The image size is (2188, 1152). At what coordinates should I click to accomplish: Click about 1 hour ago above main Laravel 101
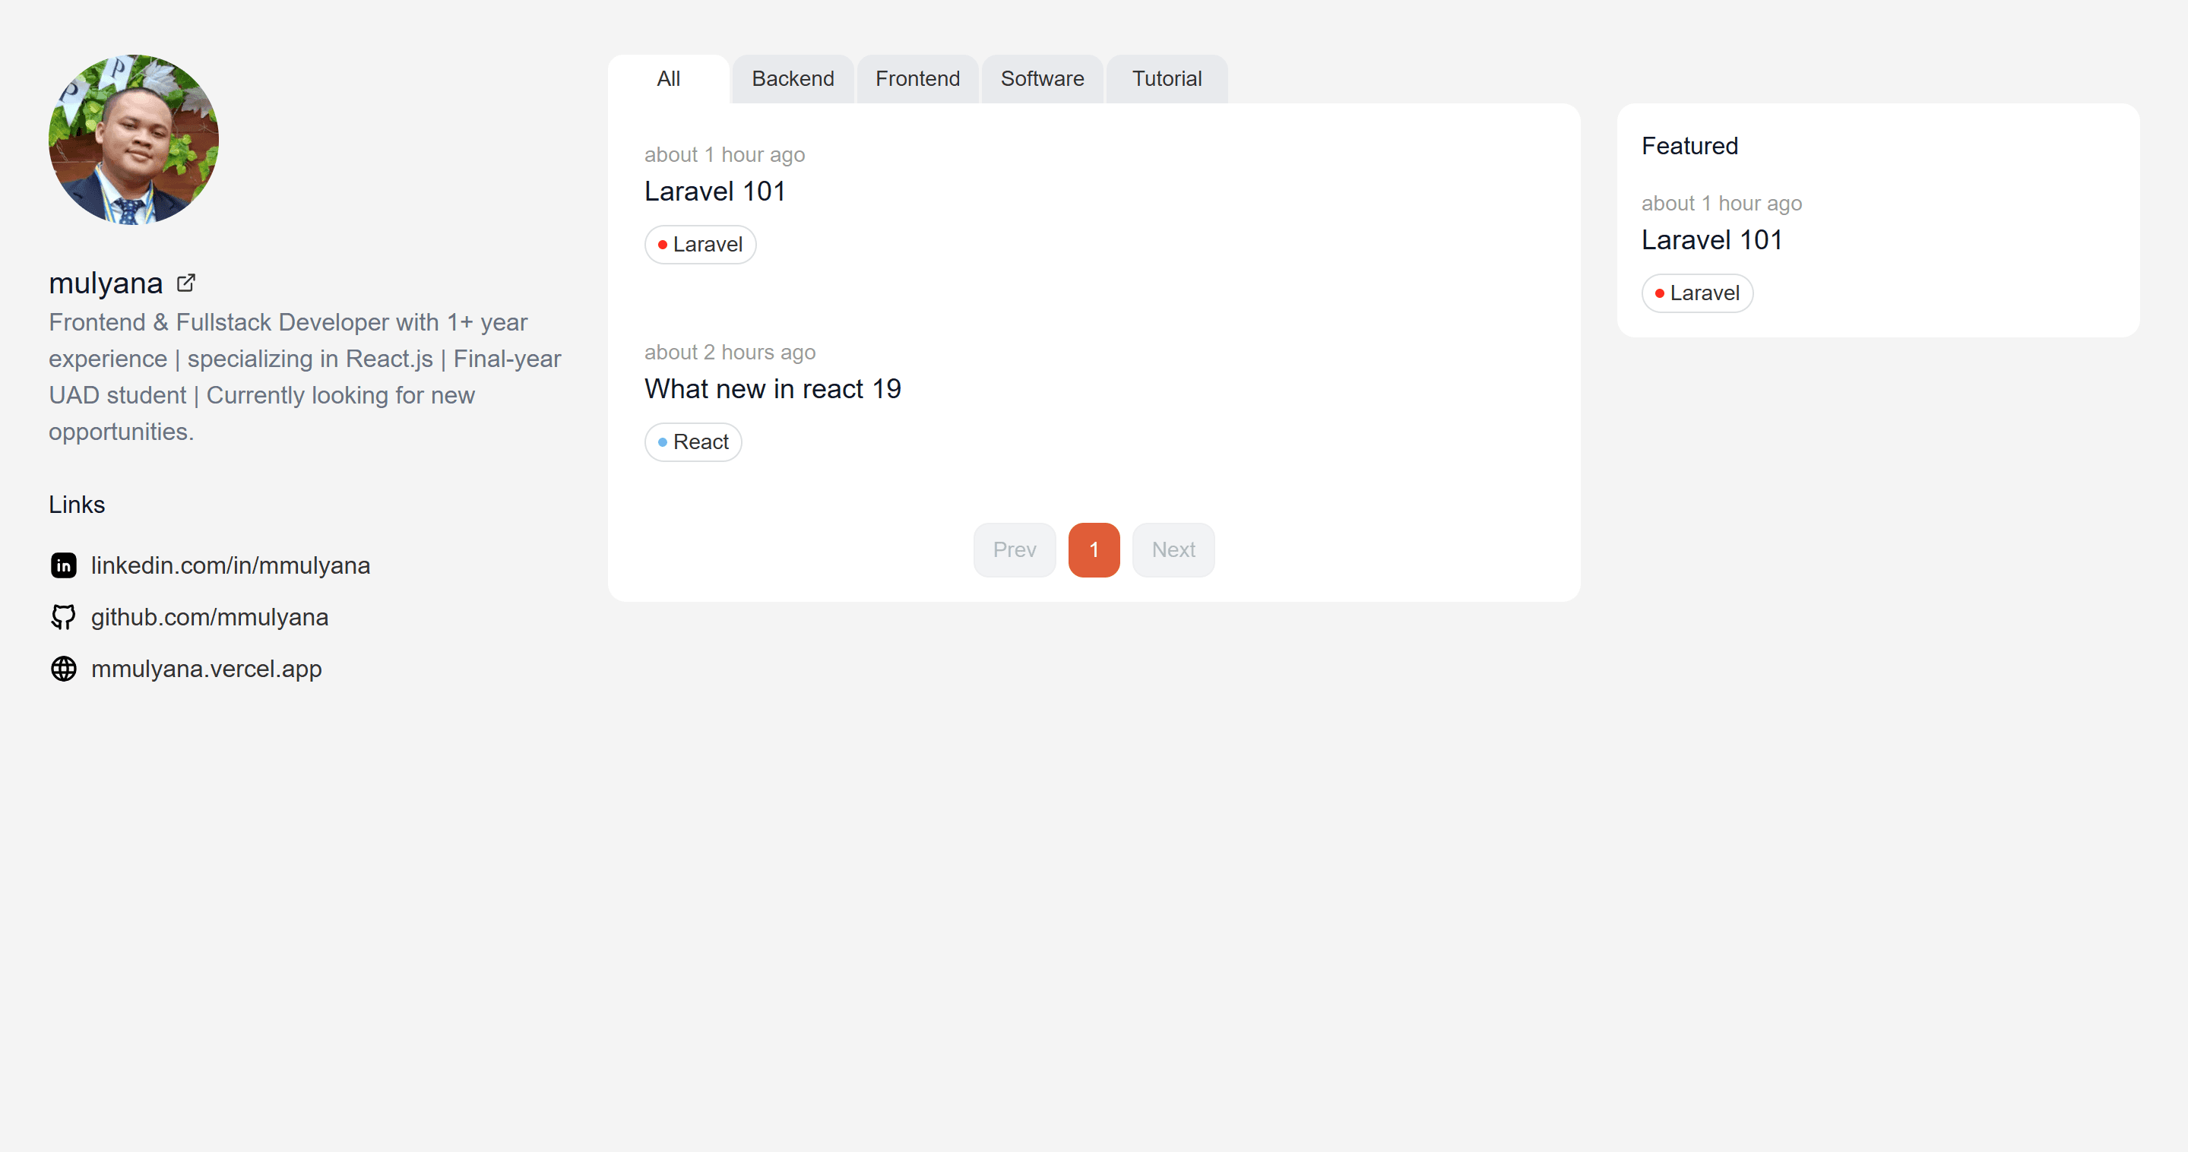724,156
